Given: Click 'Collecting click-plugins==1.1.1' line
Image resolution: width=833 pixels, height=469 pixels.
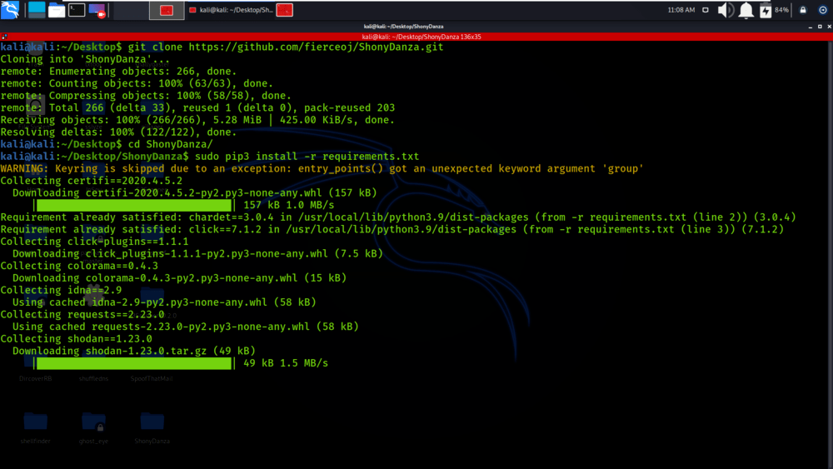Looking at the screenshot, I should [95, 242].
